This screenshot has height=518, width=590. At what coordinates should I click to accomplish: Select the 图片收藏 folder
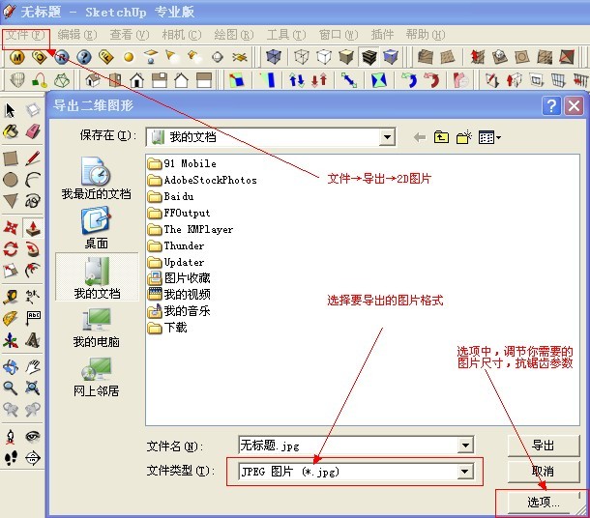[x=179, y=278]
